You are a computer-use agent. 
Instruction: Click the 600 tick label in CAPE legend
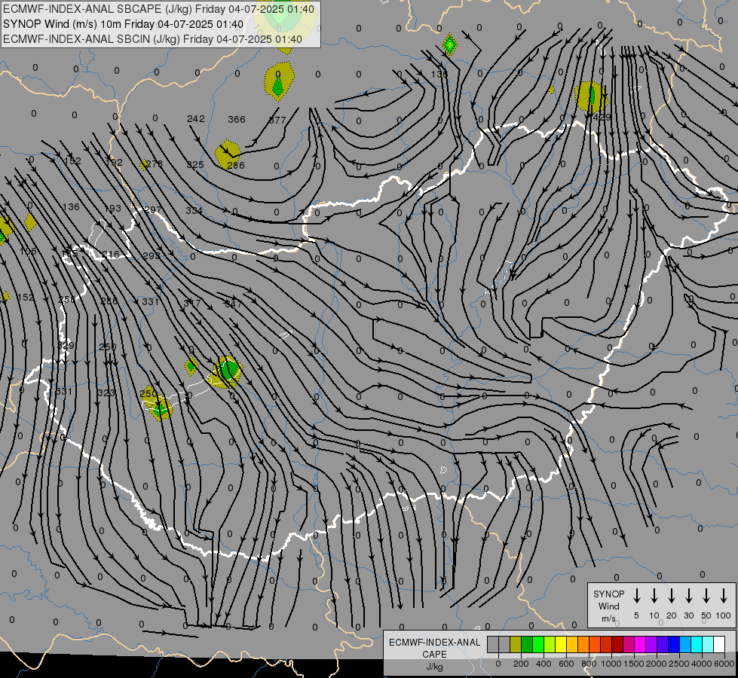point(566,664)
